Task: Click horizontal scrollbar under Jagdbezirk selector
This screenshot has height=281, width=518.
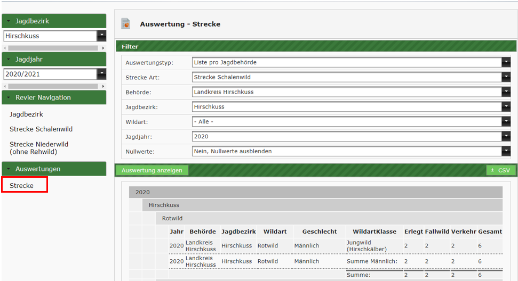Action: 52,48
